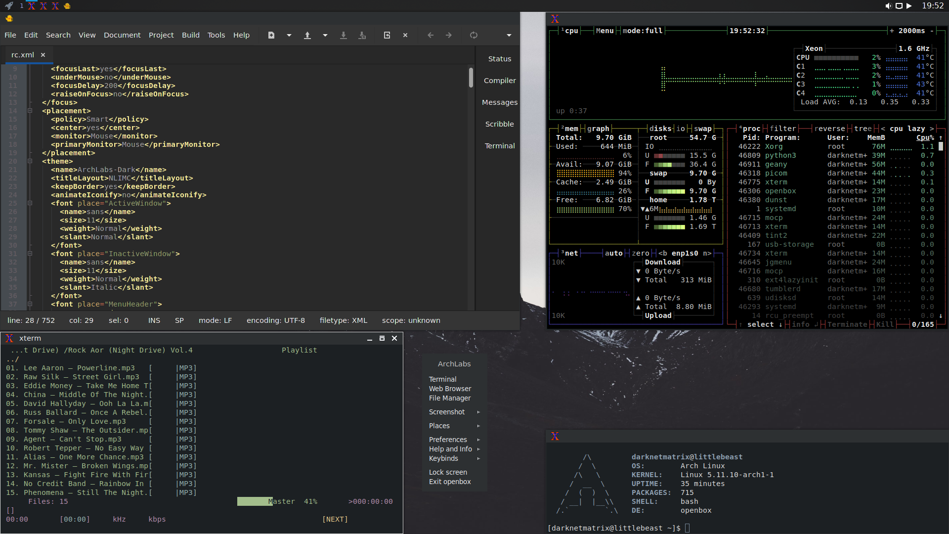
Task: Select the first xterm icon in taskbar
Action: coord(32,6)
